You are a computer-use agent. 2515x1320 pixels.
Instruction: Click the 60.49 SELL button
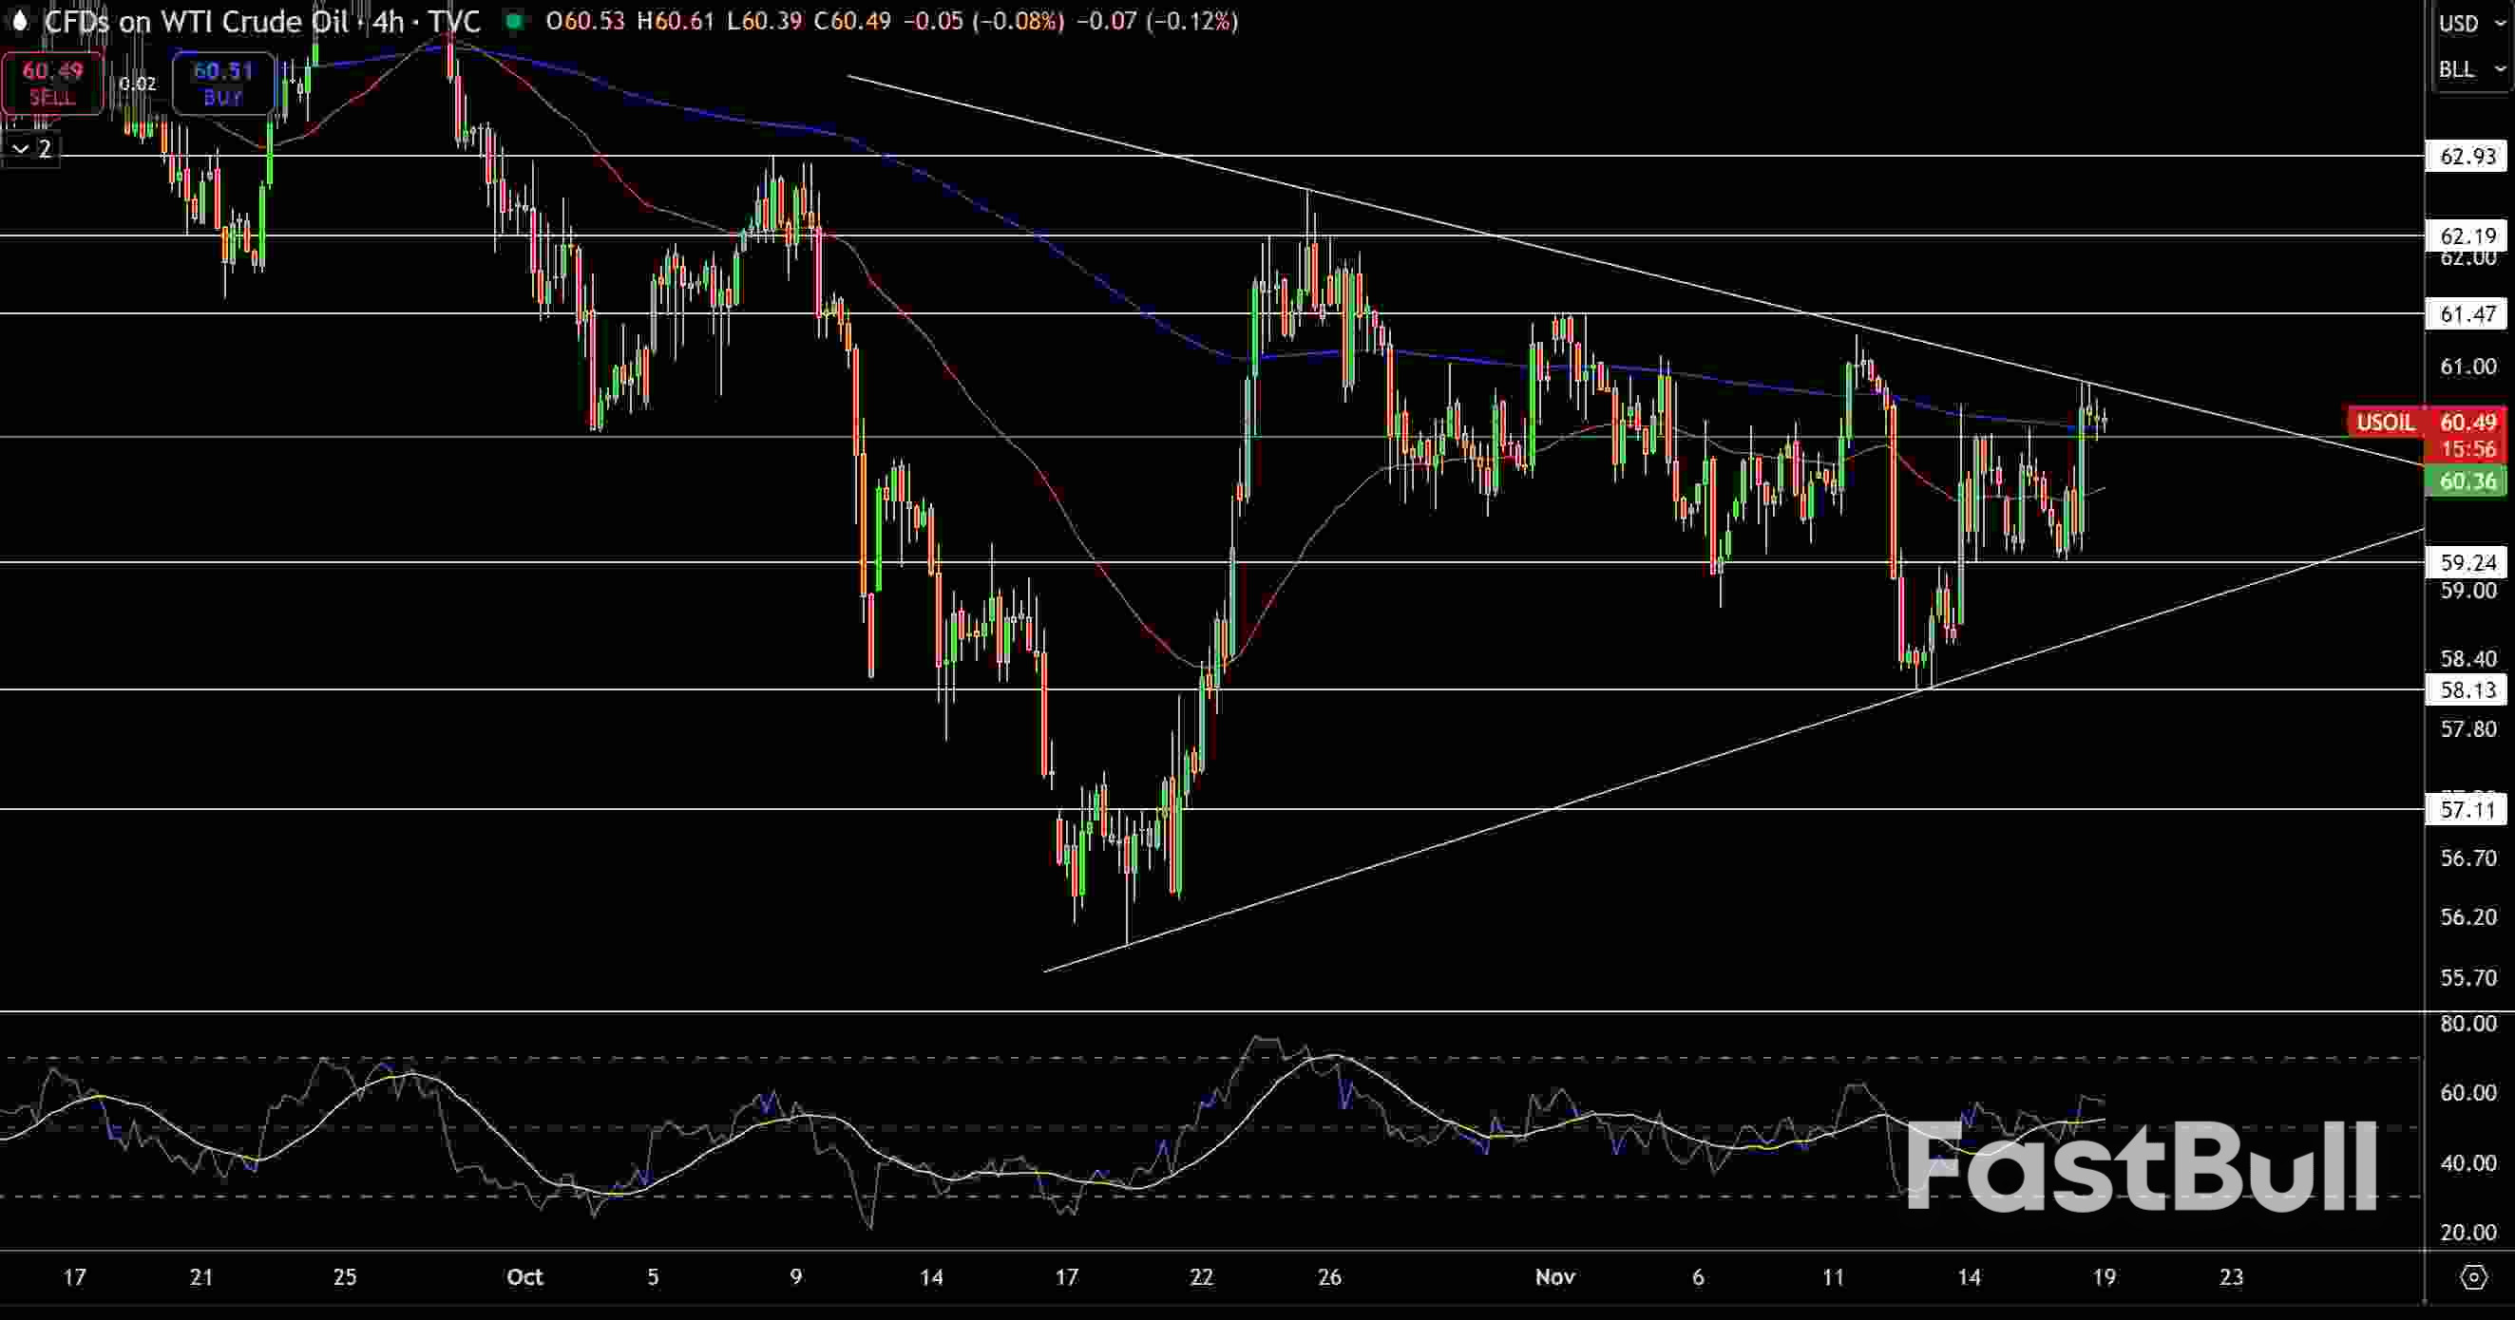click(51, 84)
